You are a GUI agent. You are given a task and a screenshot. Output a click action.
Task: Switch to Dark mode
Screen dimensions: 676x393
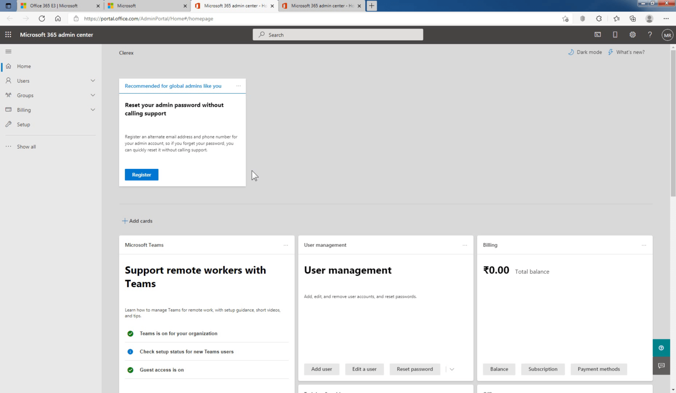(584, 52)
